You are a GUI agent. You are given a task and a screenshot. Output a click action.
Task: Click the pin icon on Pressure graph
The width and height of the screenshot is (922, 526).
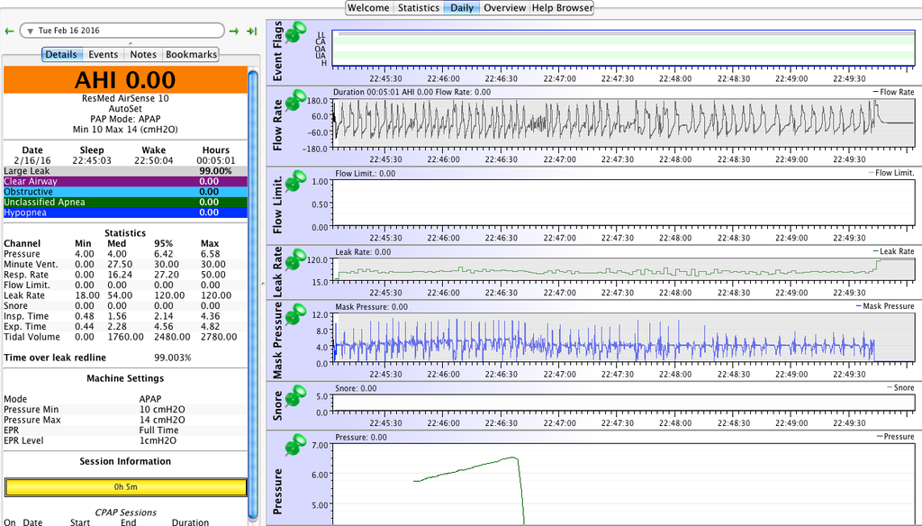pyautogui.click(x=295, y=445)
